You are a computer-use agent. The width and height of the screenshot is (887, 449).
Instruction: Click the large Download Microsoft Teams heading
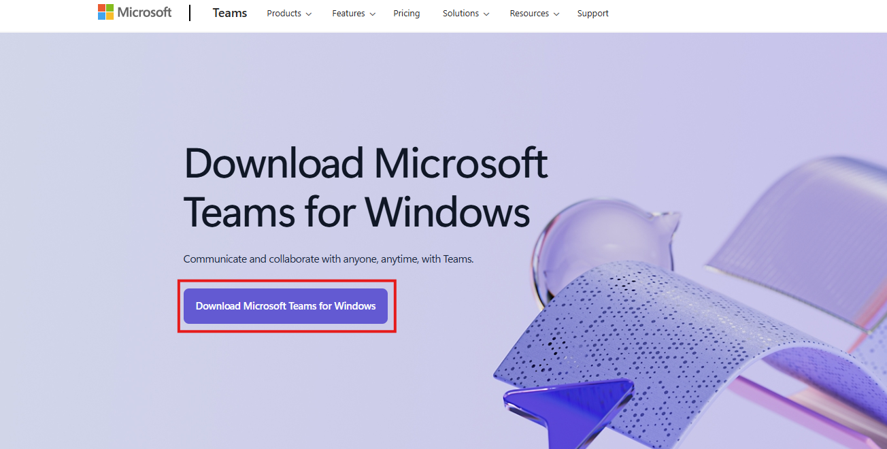(365, 186)
